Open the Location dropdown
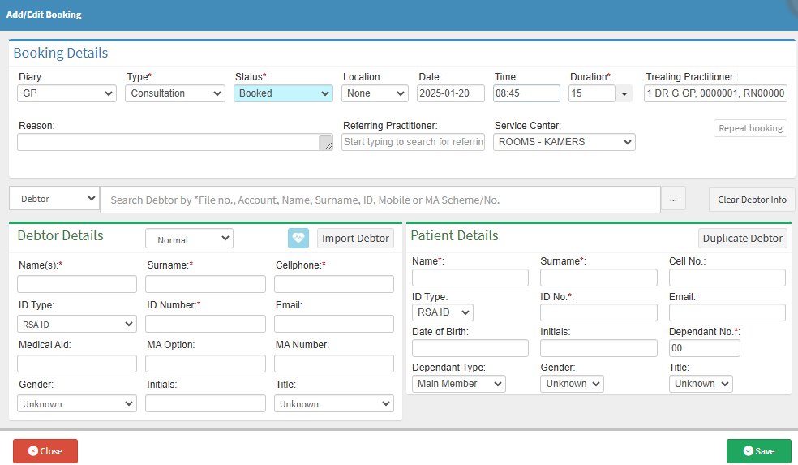This screenshot has width=798, height=465. coord(375,93)
